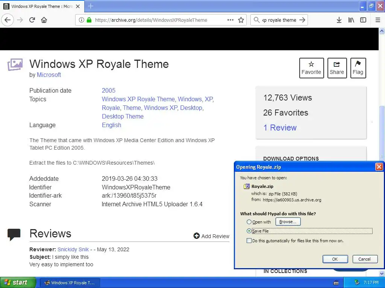Click the system tray network icon

[x=357, y=283]
